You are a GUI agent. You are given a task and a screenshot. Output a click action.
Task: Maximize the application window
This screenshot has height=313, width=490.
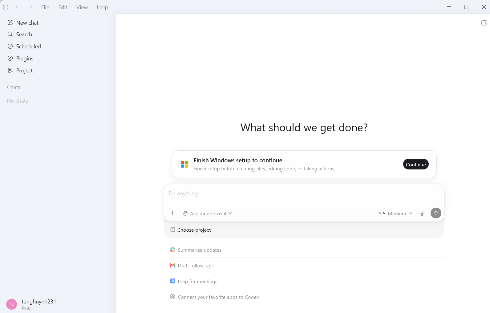[466, 7]
